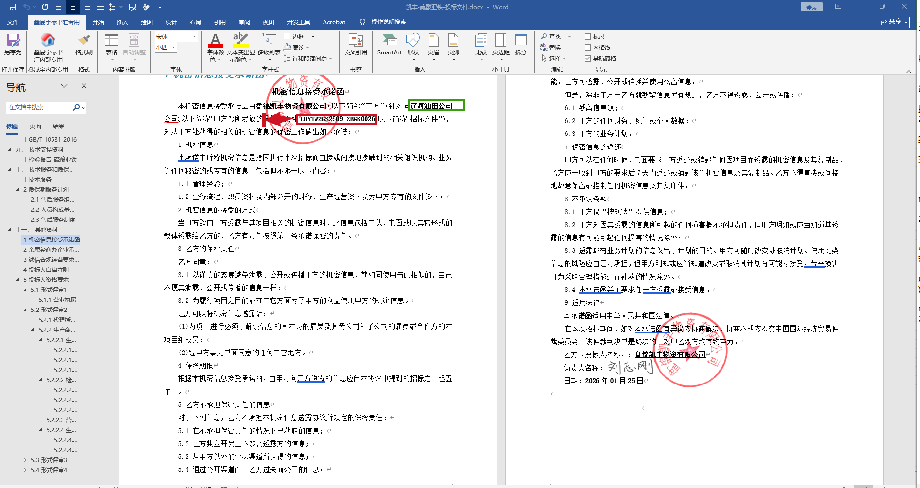Click 替换 replace command
Viewport: 920px width, 488px height.
coord(551,47)
